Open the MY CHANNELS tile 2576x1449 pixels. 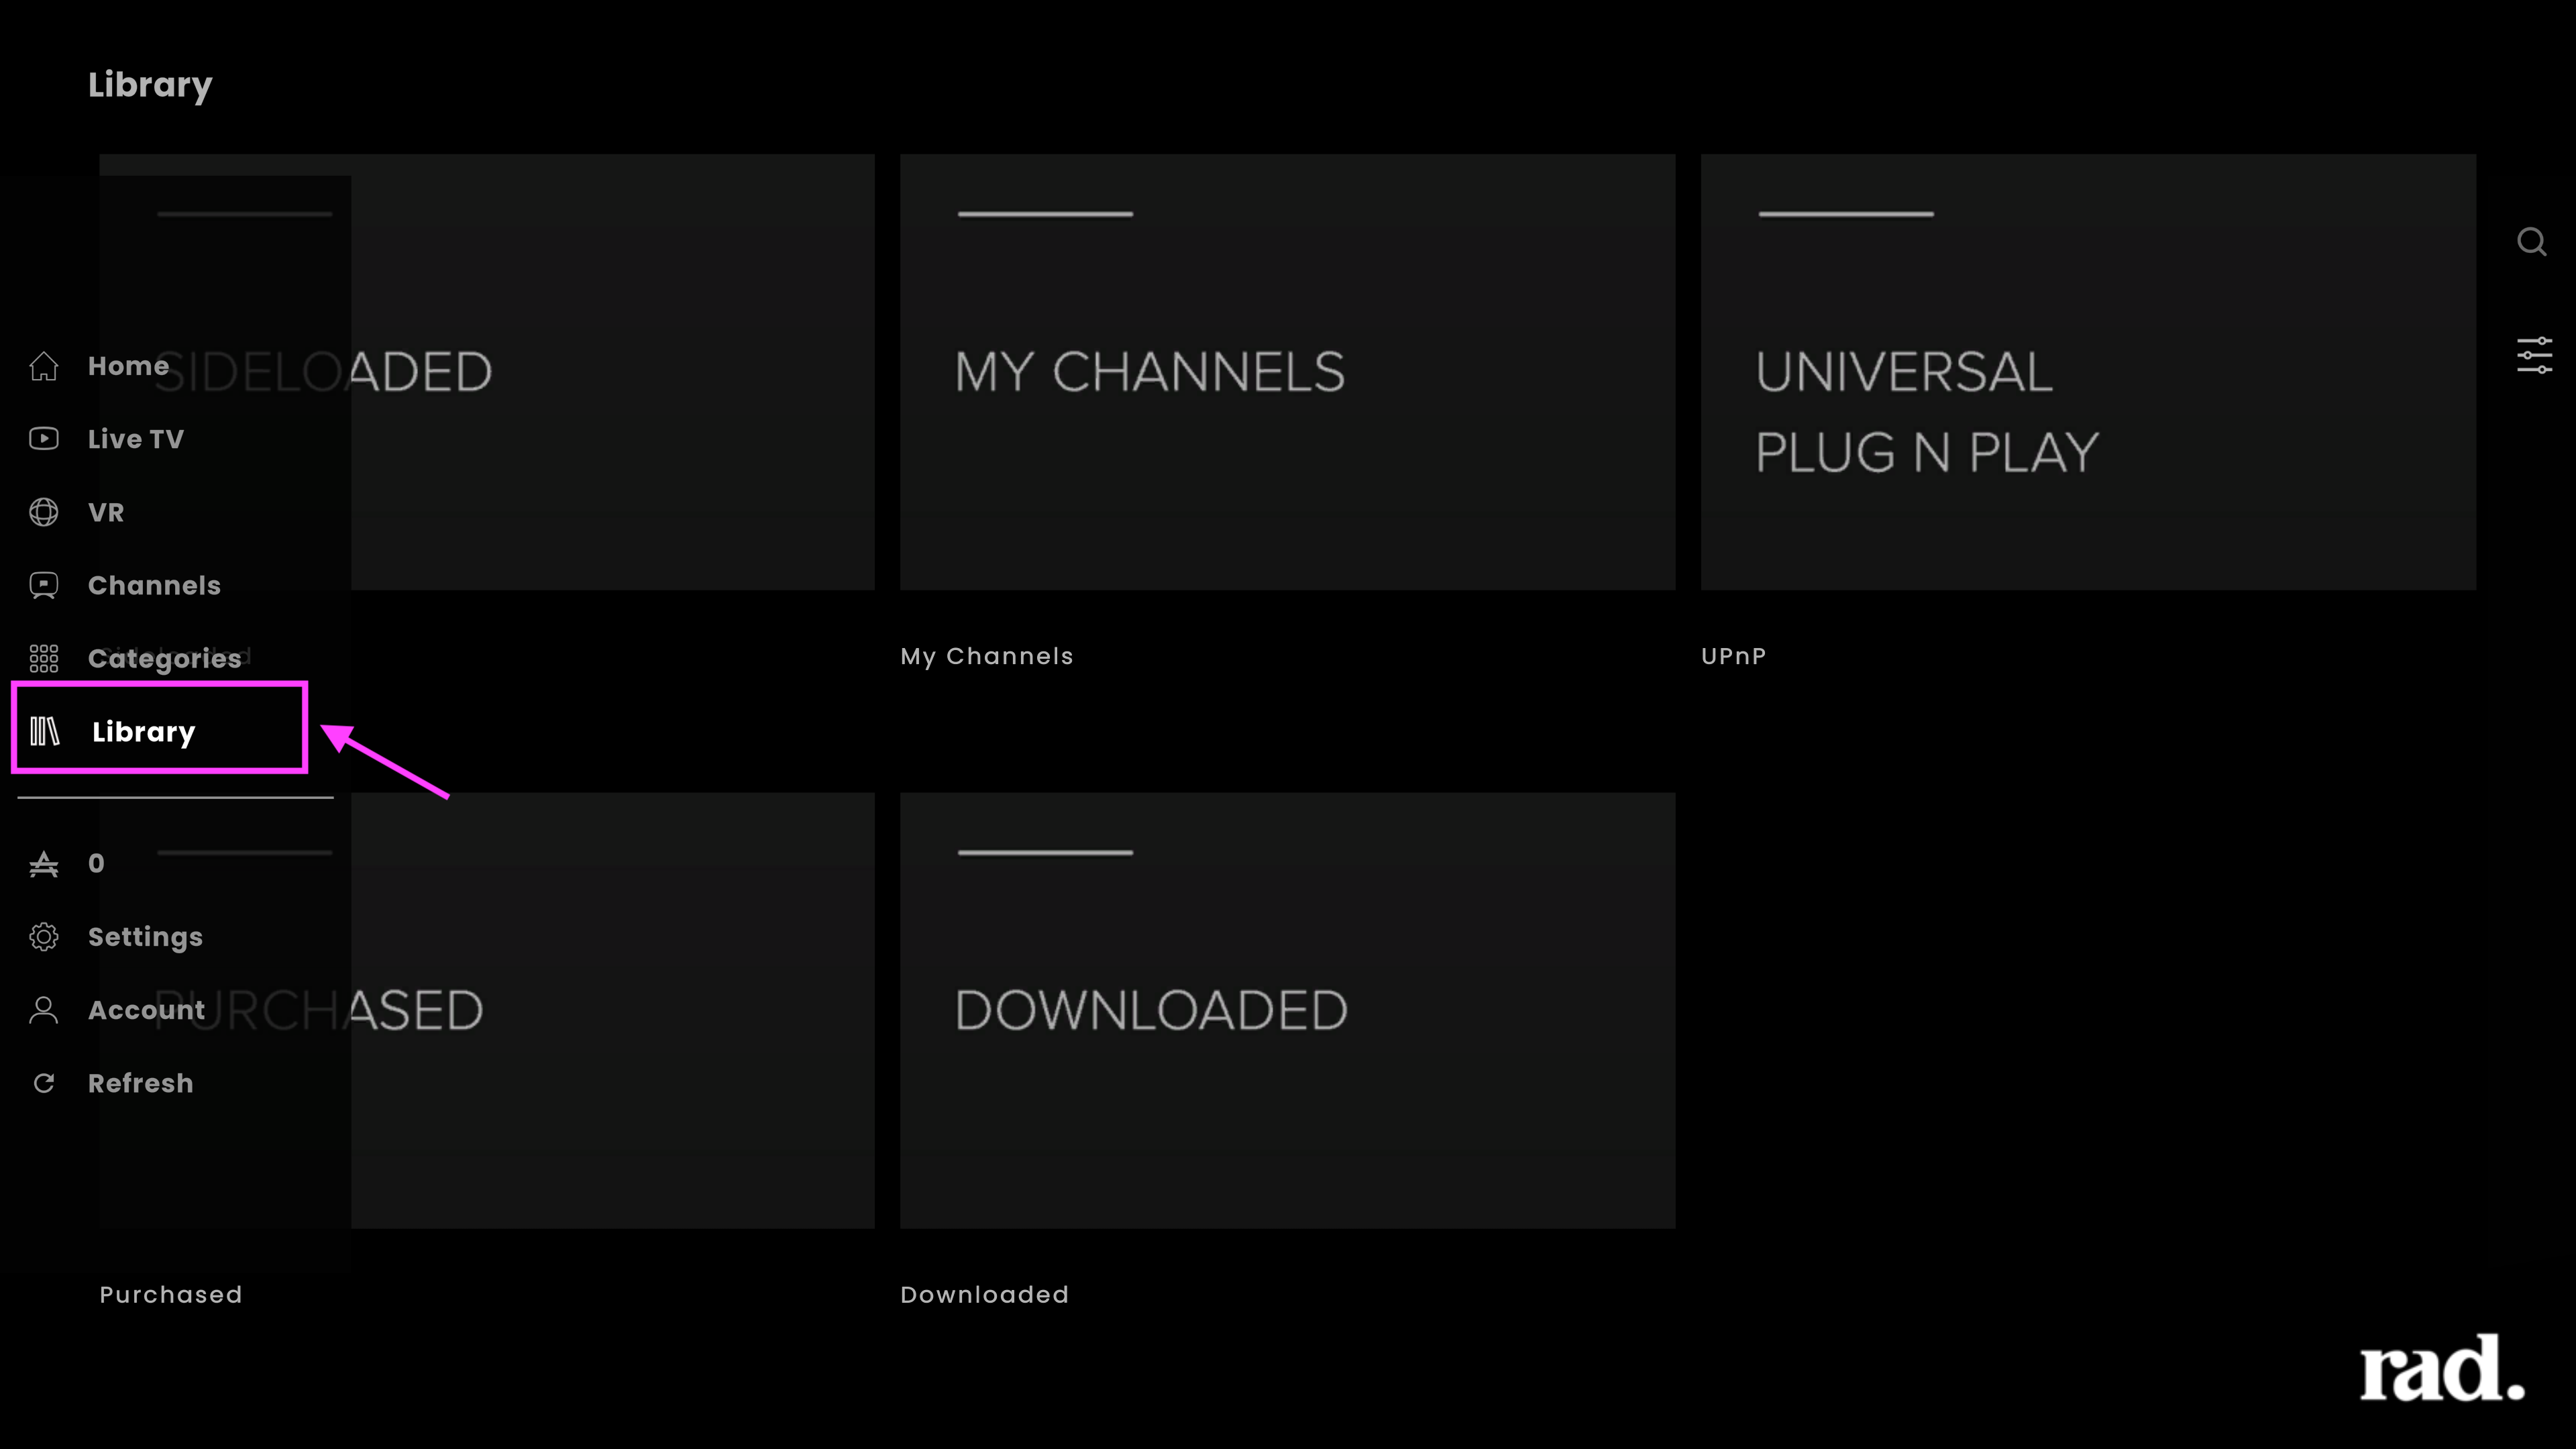1287,372
